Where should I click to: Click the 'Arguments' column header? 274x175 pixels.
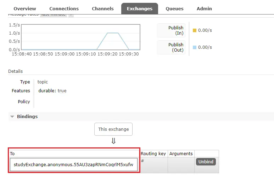pos(181,153)
